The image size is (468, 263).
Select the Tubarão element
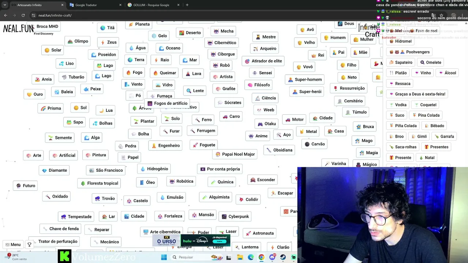[x=73, y=77]
